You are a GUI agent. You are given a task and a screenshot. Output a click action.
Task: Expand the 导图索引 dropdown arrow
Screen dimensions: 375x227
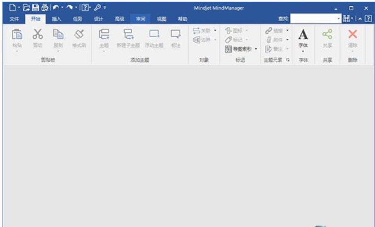point(256,49)
